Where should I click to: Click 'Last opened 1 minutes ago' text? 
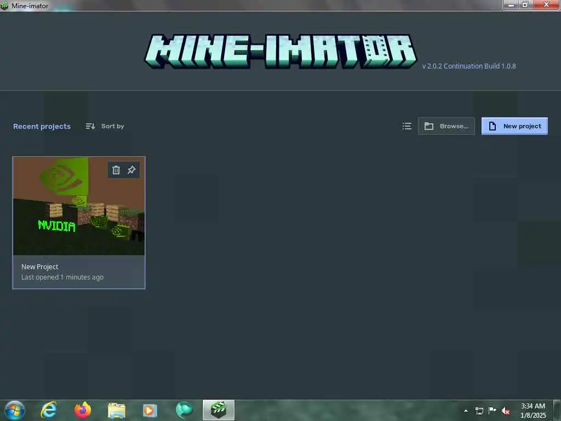tap(62, 277)
